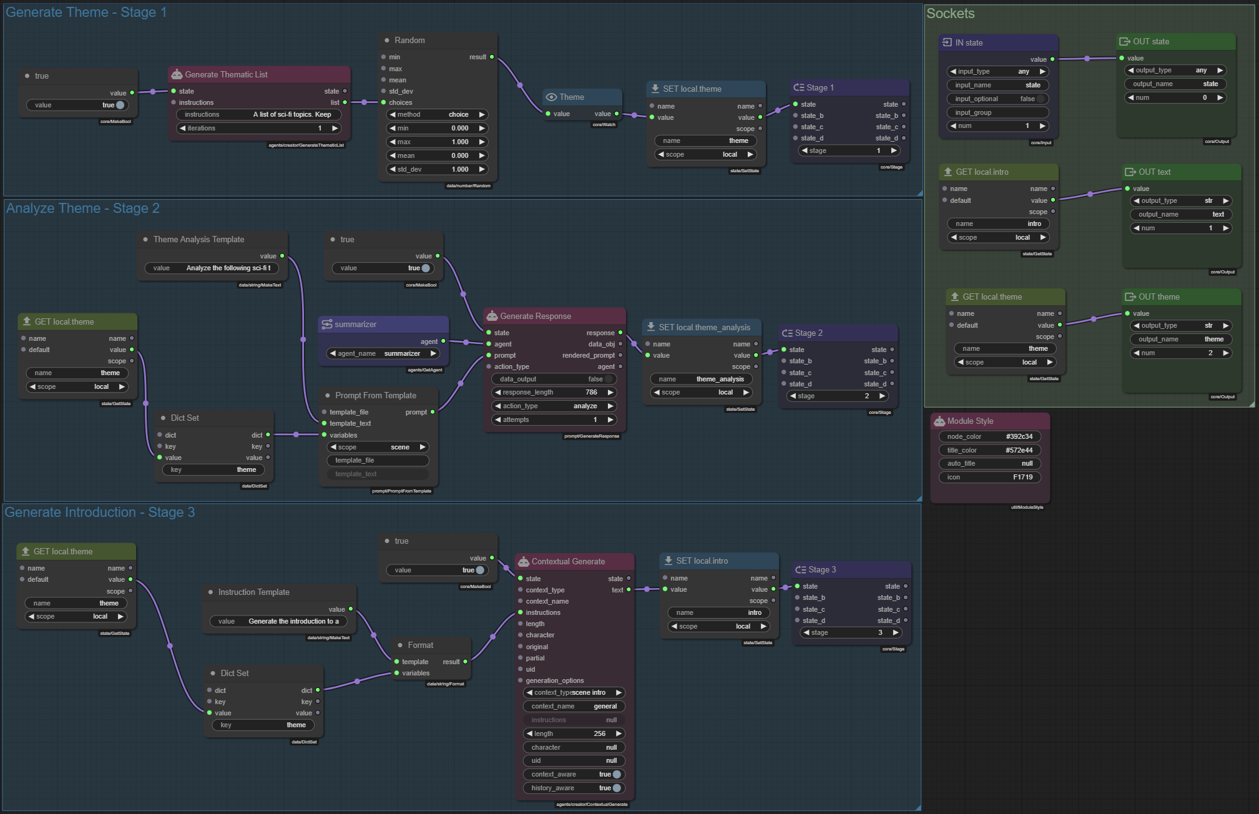The image size is (1259, 814).
Task: Click the robot icon on Generate Thematic List node
Action: (x=177, y=74)
